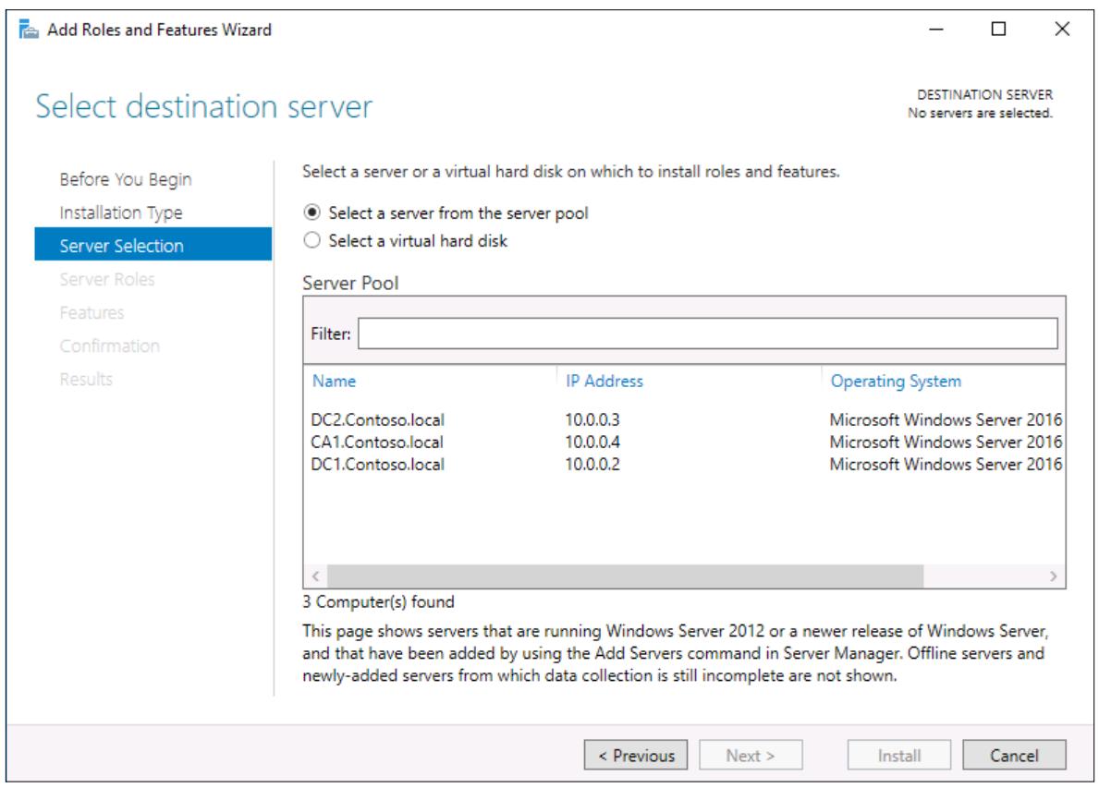Image resolution: width=1099 pixels, height=788 pixels.
Task: Maximize the wizard window
Action: (x=999, y=29)
